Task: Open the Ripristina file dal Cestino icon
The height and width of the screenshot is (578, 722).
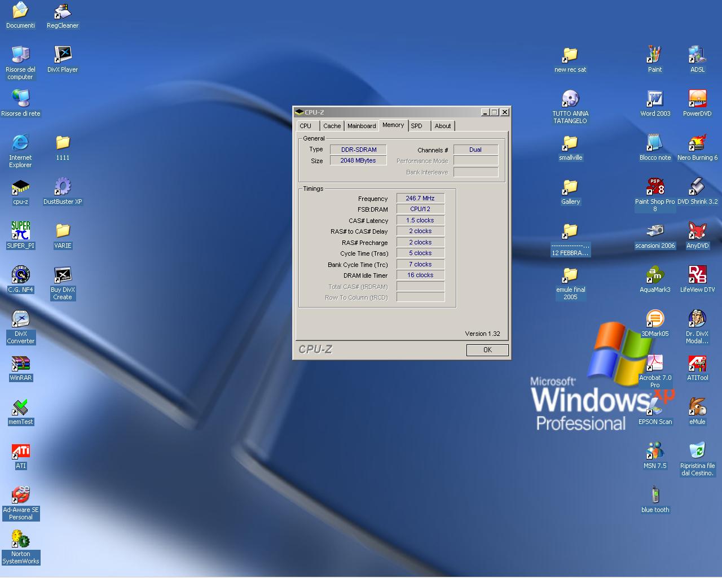Action: [x=697, y=459]
